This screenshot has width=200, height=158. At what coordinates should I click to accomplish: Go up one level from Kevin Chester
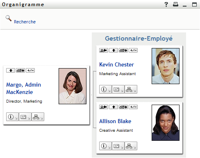pos(114,50)
